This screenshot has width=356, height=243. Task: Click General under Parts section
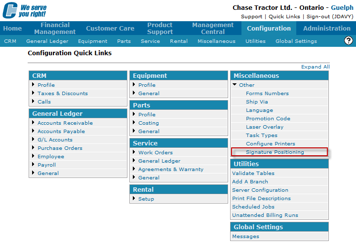[149, 131]
